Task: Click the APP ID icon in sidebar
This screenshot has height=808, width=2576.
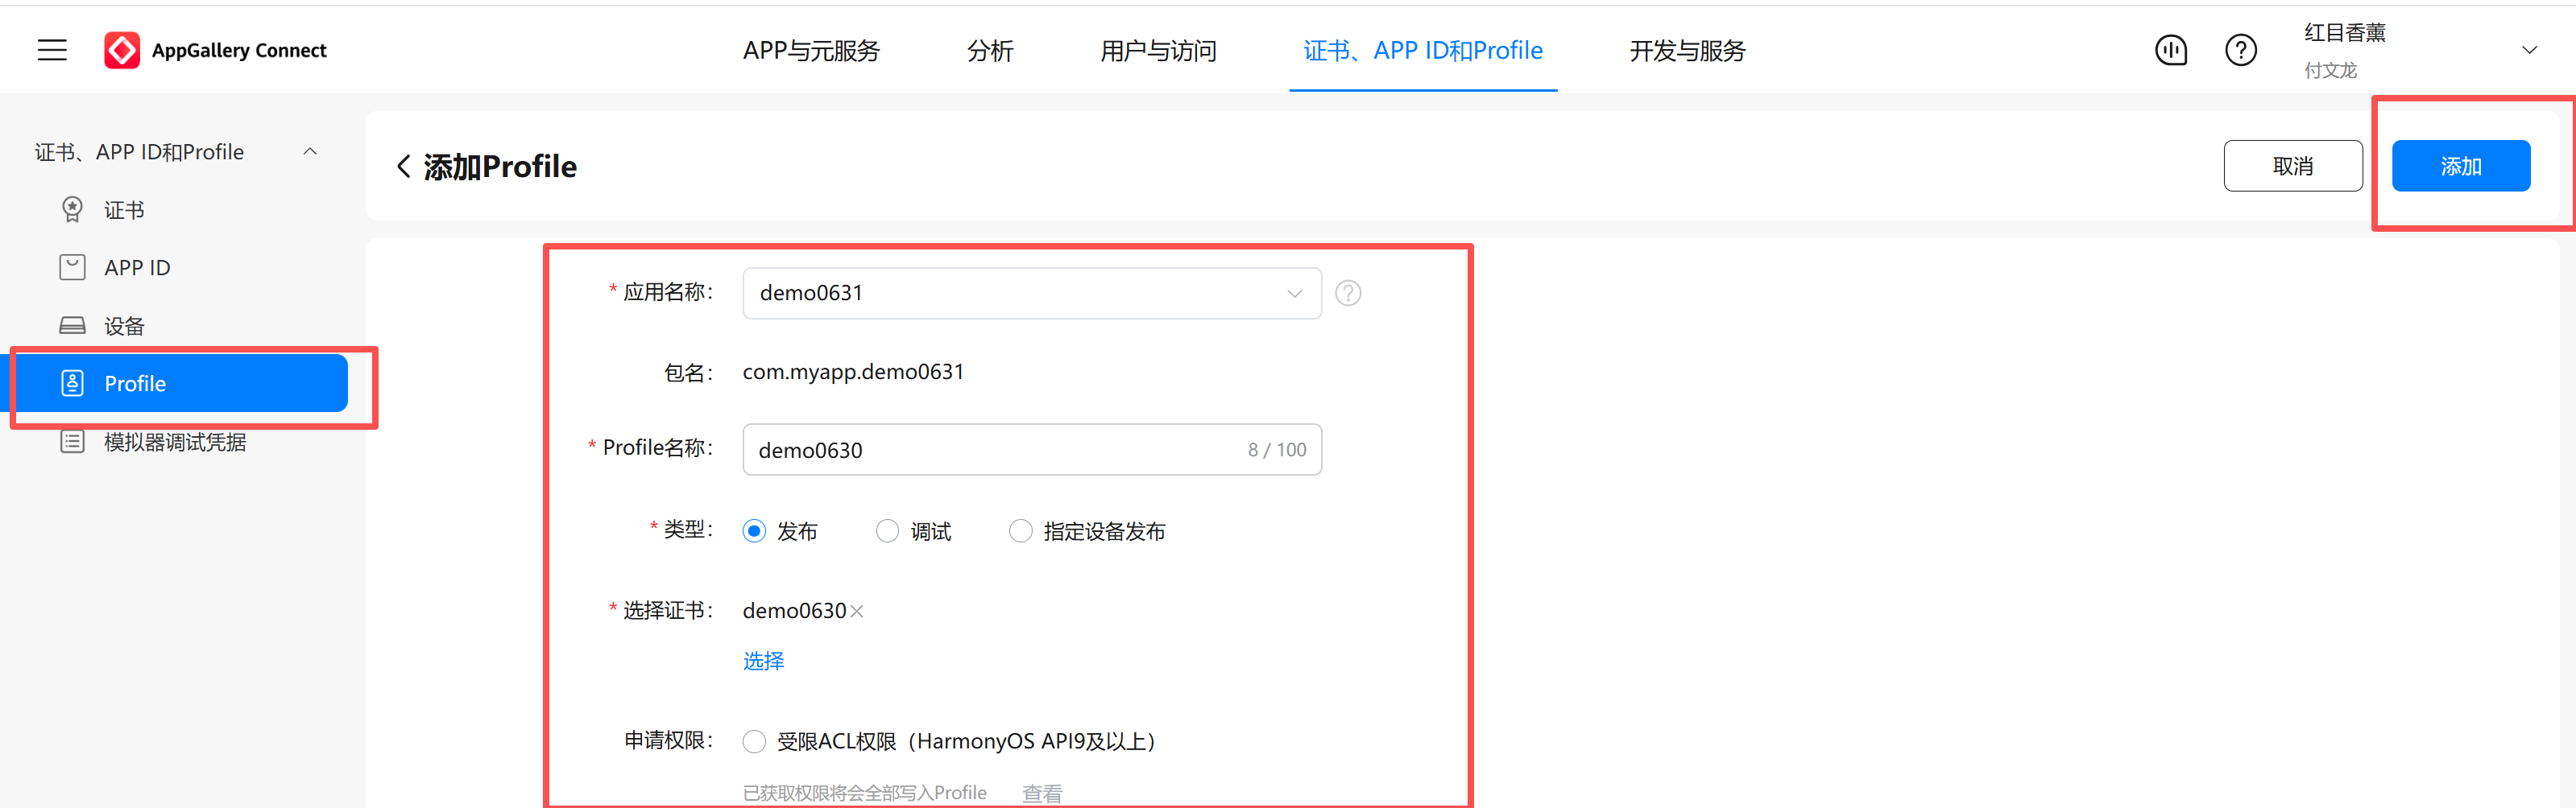Action: (72, 268)
